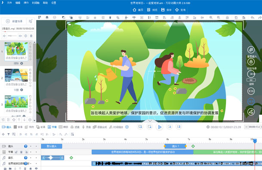Click the green add-keyframe diamond on 镜头 track
The image size is (262, 170).
193,146
